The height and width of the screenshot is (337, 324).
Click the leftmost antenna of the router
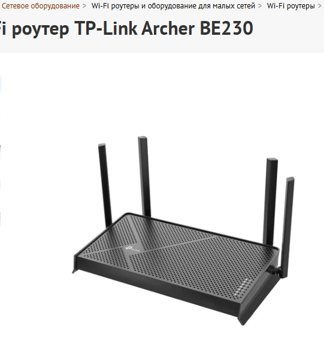[105, 186]
